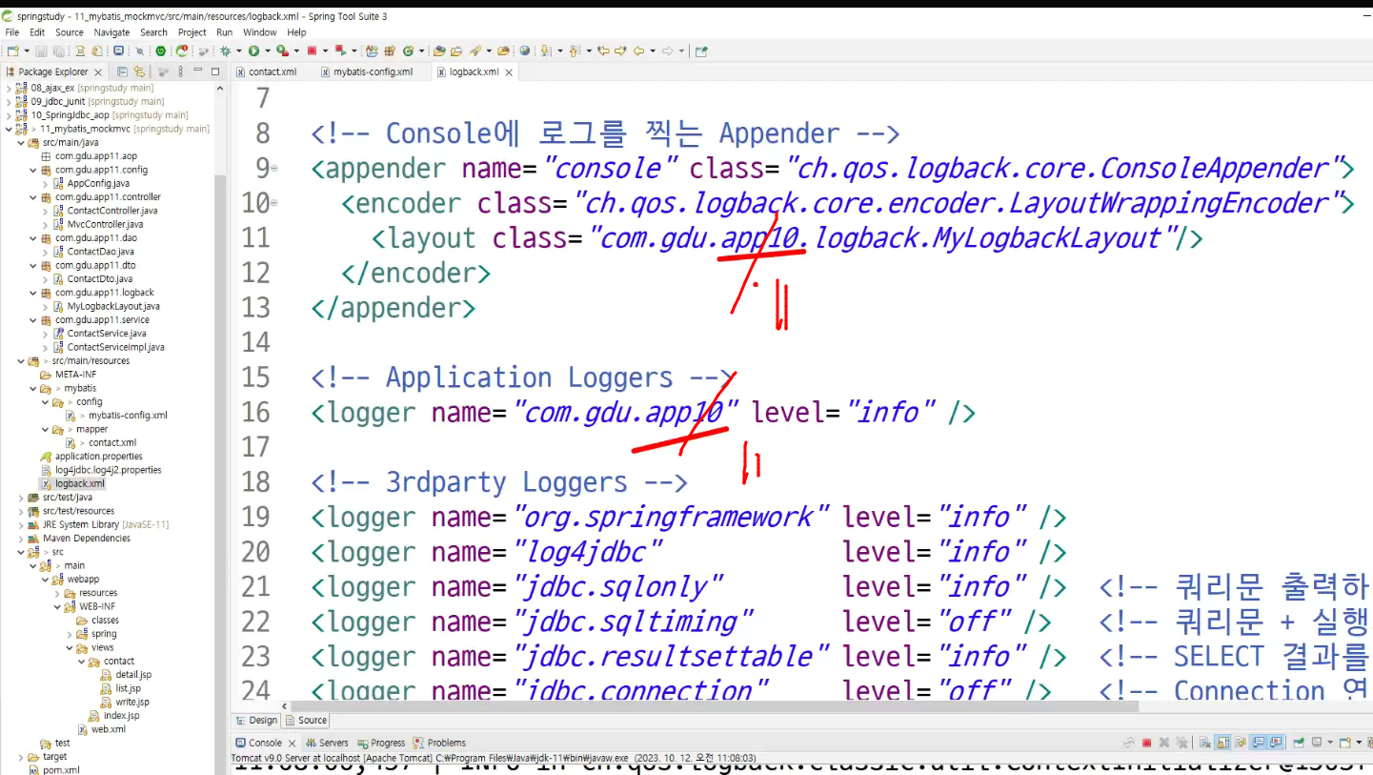
Task: Expand 08_ajax_ex project node
Action: coord(9,88)
